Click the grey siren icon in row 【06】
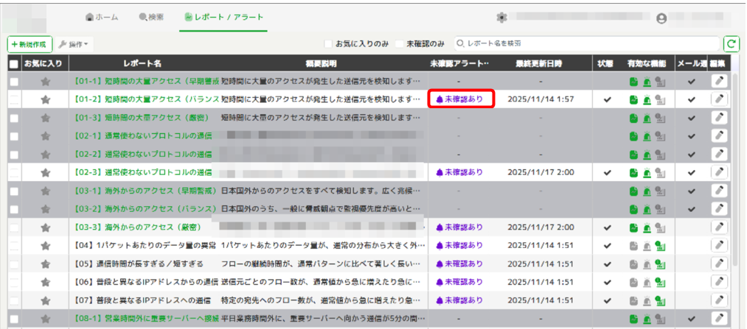 click(x=647, y=282)
